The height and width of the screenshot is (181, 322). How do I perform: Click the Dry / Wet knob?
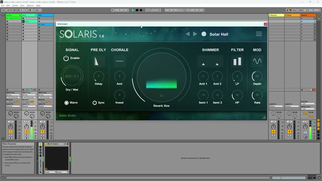point(72,76)
